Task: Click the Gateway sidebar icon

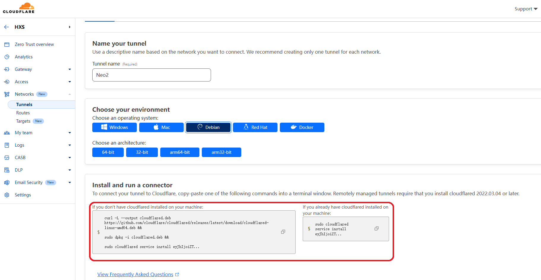Action: click(7, 69)
